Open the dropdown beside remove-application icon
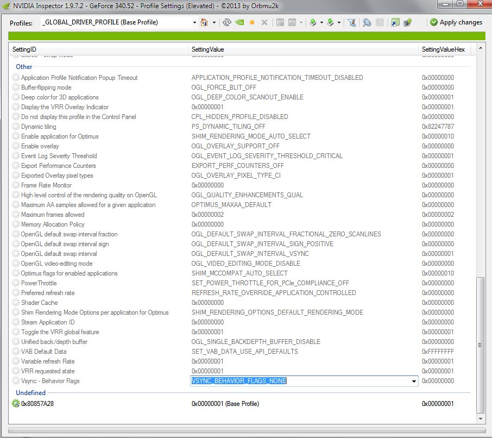This screenshot has height=438, width=492. click(301, 23)
